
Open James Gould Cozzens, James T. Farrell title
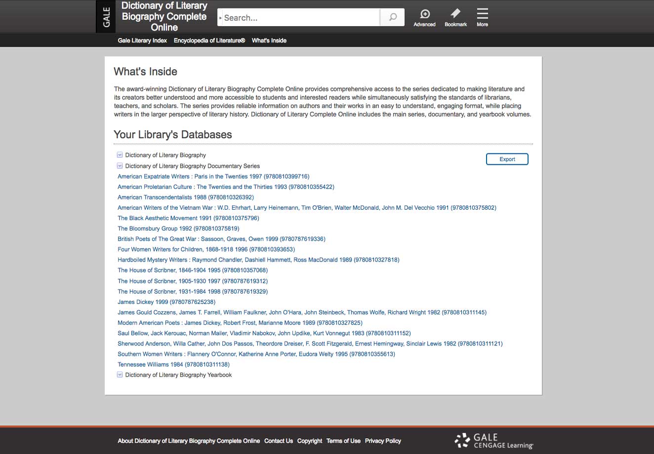click(302, 312)
